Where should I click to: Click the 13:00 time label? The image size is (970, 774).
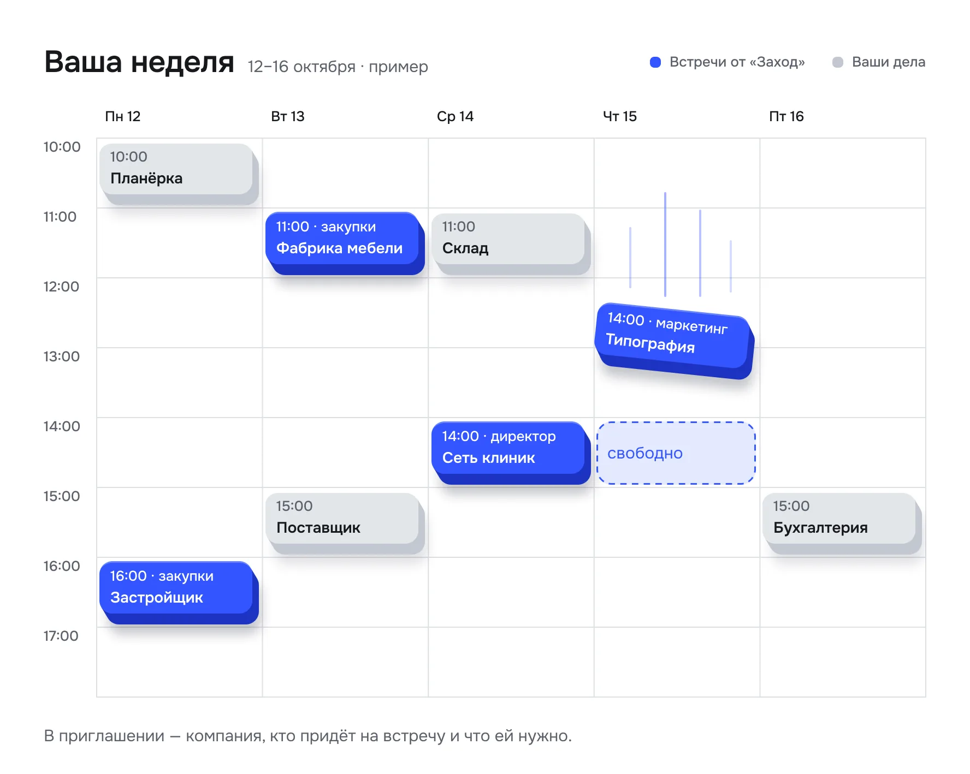[x=61, y=356]
